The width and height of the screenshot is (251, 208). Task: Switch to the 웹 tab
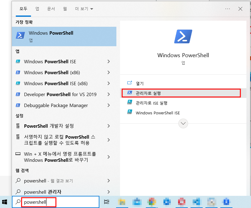pos(65,9)
